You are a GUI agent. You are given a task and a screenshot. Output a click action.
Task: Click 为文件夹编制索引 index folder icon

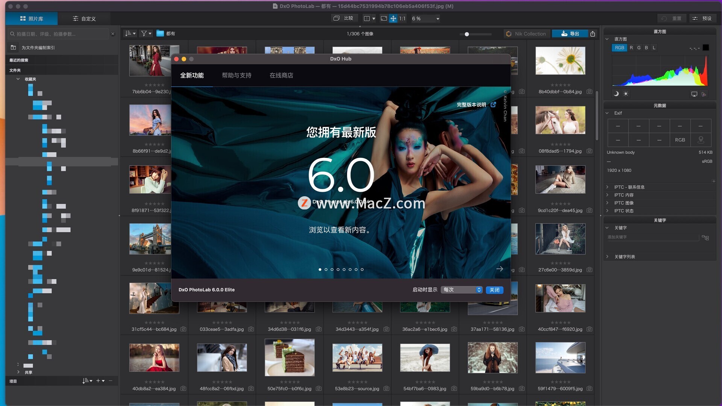coord(14,47)
